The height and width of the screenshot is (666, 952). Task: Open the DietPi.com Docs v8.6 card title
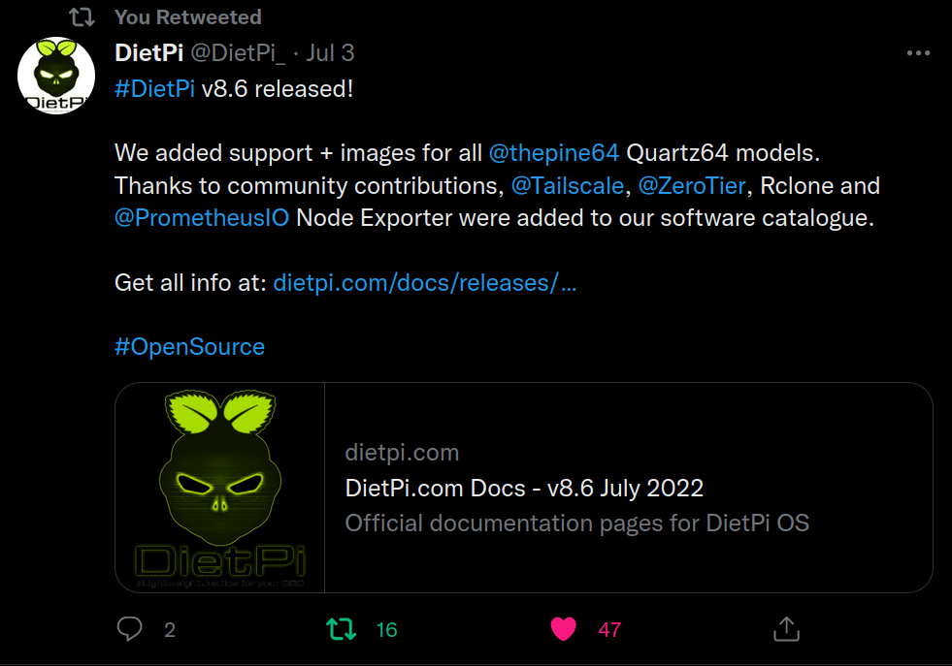point(524,488)
